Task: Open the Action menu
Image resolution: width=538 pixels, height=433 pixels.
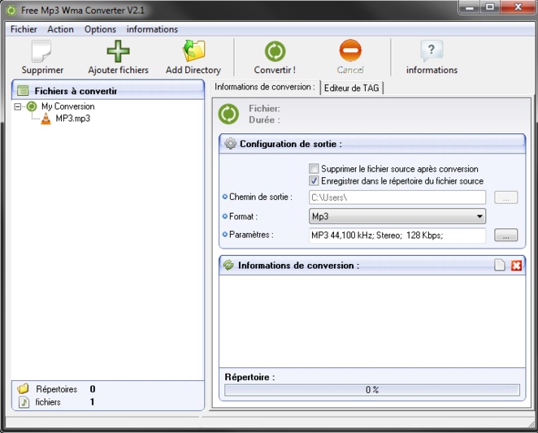Action: pos(60,29)
